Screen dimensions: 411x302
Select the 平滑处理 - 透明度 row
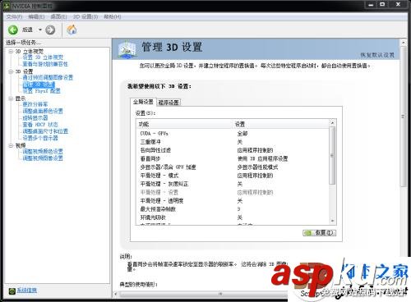(233, 201)
